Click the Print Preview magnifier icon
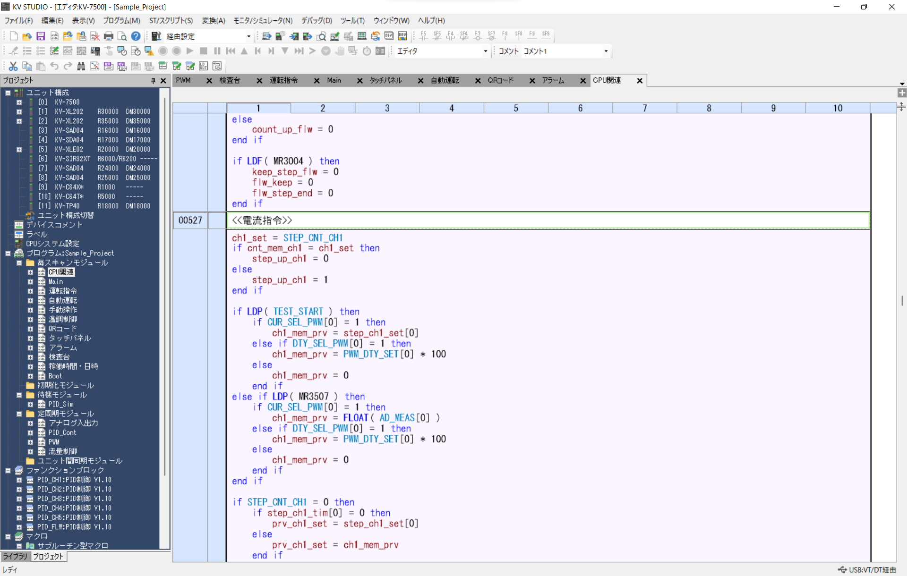The height and width of the screenshot is (576, 907). point(122,36)
